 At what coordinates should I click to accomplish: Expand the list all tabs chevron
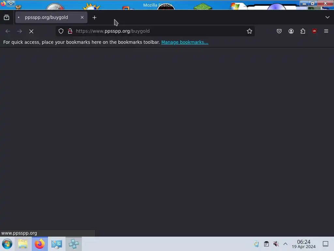327,17
